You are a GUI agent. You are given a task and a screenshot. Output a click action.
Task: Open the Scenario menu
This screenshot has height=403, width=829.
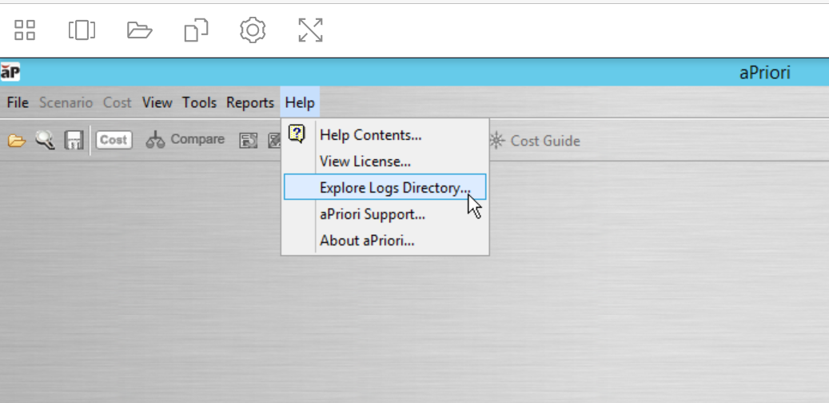[66, 102]
